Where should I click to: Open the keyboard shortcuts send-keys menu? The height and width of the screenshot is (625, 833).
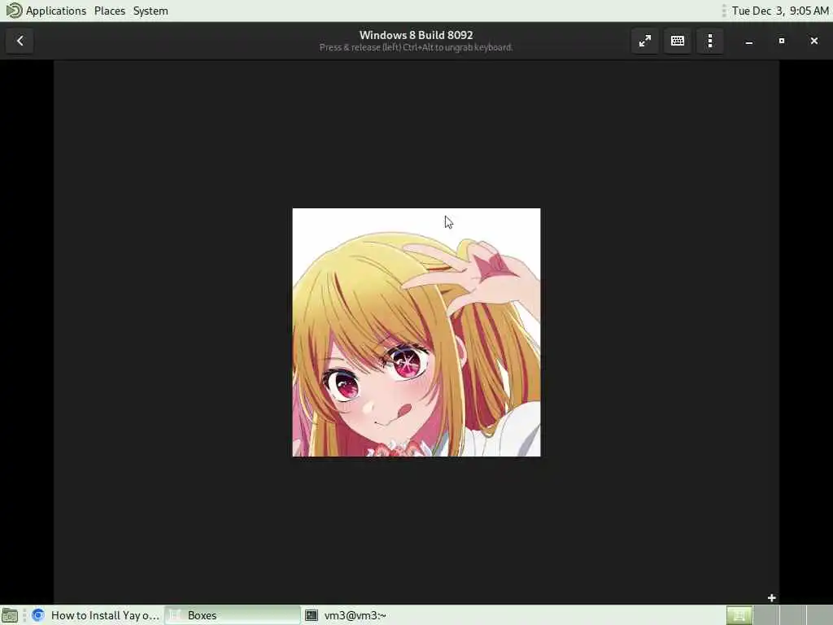click(678, 41)
